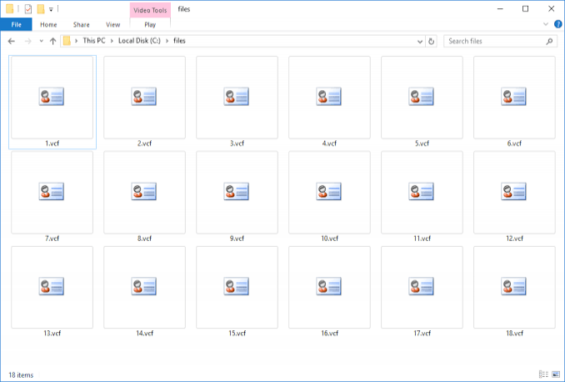Viewport: 565px width, 382px height.
Task: Go up one folder level
Action: tap(52, 41)
